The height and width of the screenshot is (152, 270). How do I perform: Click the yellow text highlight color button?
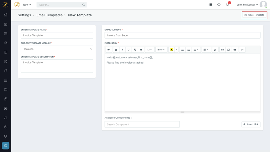tap(171, 50)
